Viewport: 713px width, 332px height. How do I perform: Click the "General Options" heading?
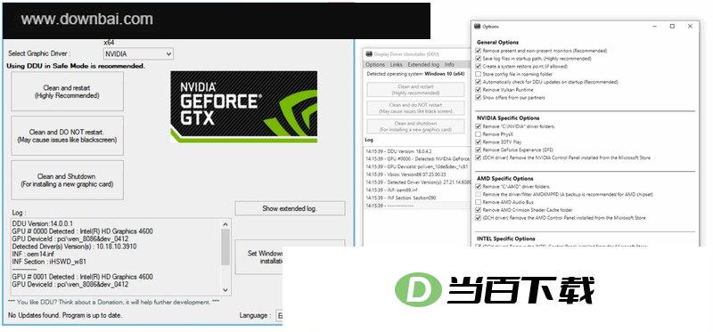[x=497, y=42]
